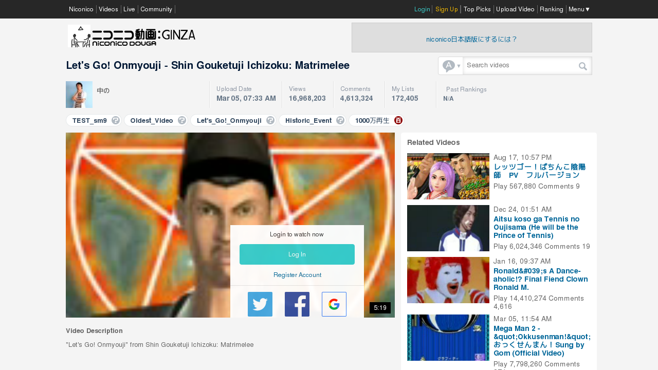Click title レッツゴー！ぱちんこ陰陽師 PV フルバージョン
658x370 pixels.
pos(539,171)
